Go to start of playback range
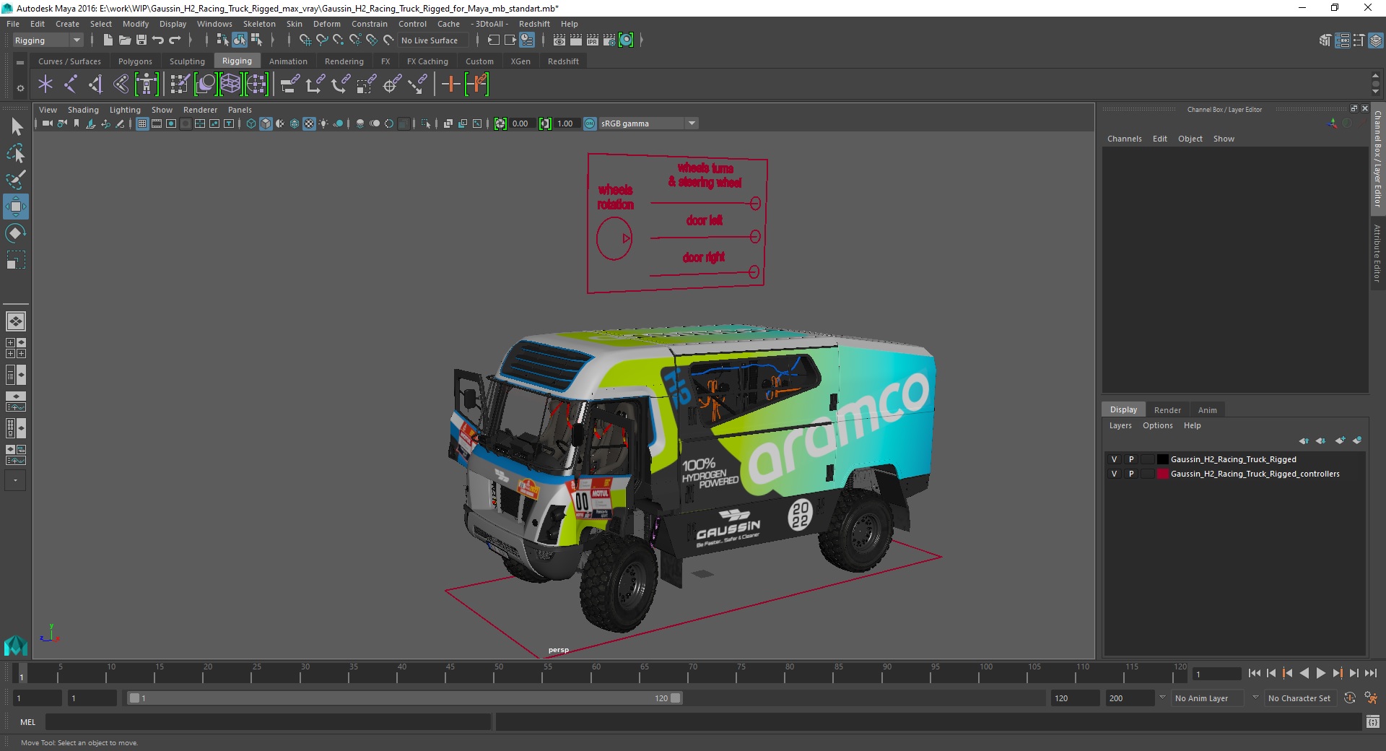 [x=1254, y=673]
